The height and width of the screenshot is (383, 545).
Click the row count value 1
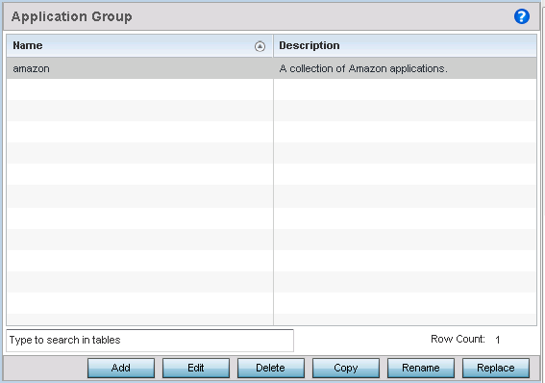click(x=498, y=340)
